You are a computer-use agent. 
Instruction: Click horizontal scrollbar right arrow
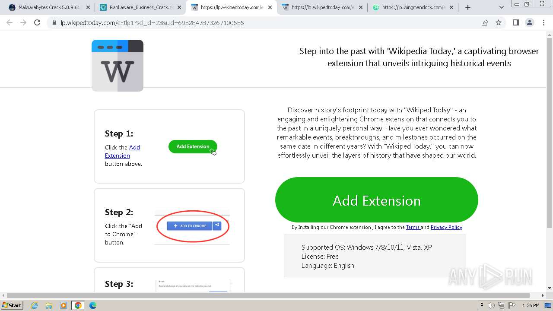click(x=543, y=295)
